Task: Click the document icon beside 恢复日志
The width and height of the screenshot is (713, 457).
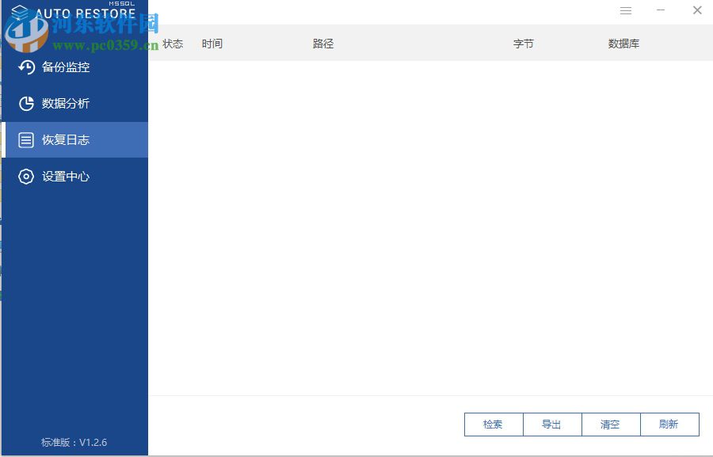Action: 26,139
